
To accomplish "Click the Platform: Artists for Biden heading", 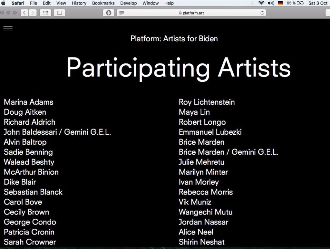I will (x=174, y=39).
